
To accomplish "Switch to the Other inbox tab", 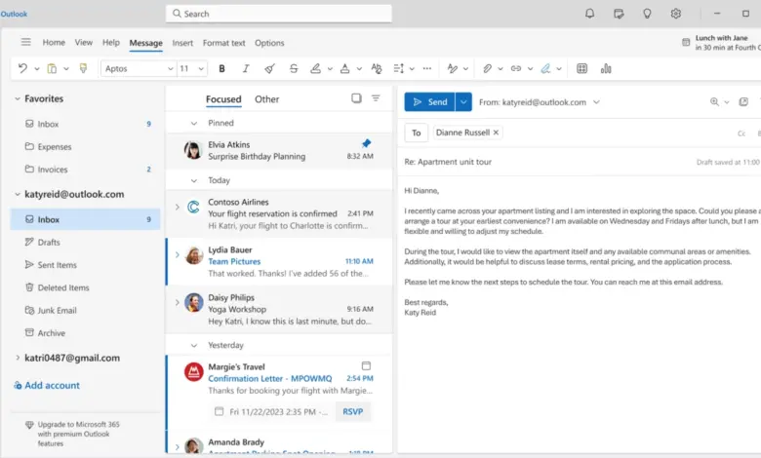I will coord(267,99).
